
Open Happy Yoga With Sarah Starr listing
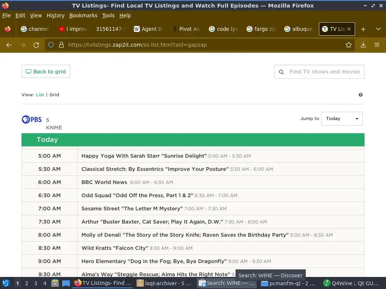pos(144,156)
